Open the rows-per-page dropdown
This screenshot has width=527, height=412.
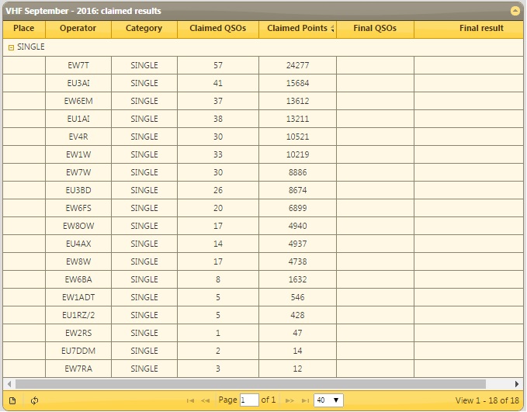[328, 400]
